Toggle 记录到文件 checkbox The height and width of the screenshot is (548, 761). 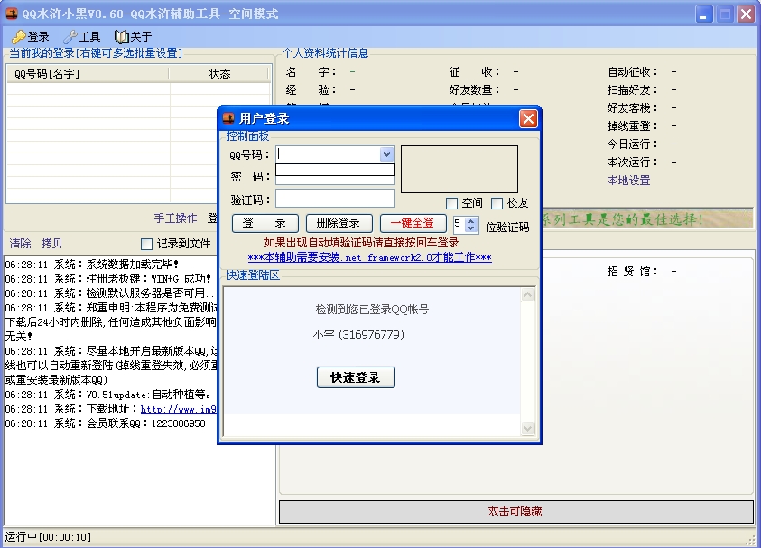click(146, 244)
